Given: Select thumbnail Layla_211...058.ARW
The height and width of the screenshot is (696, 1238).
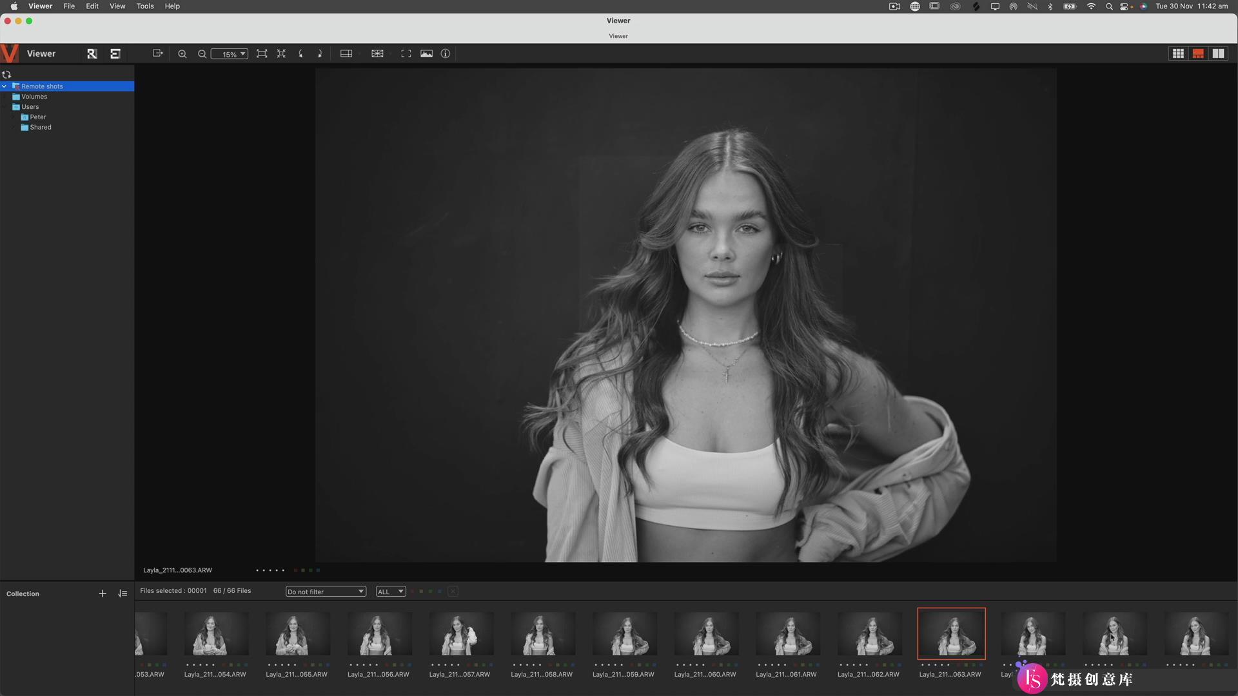Looking at the screenshot, I should (x=543, y=634).
